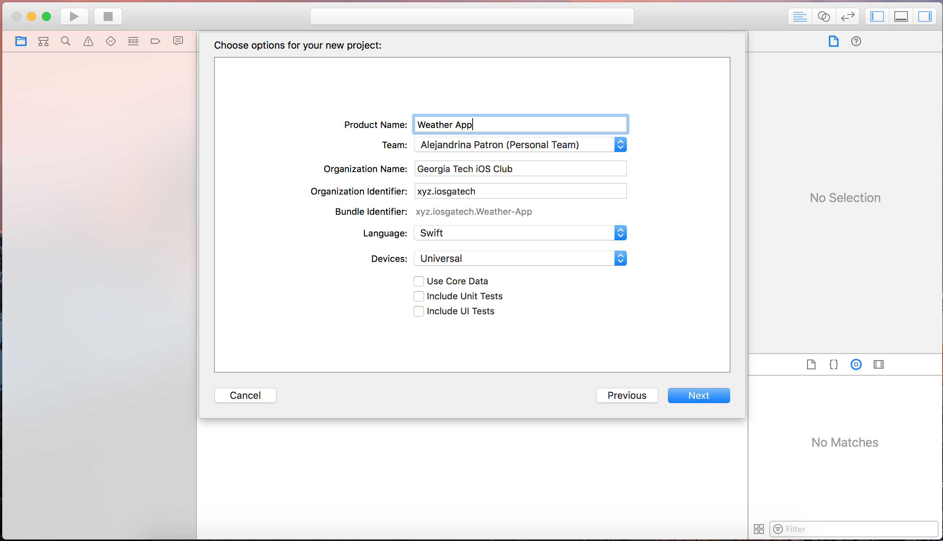Open the Debug navigator lines icon
Image resolution: width=943 pixels, height=541 pixels.
coord(133,41)
